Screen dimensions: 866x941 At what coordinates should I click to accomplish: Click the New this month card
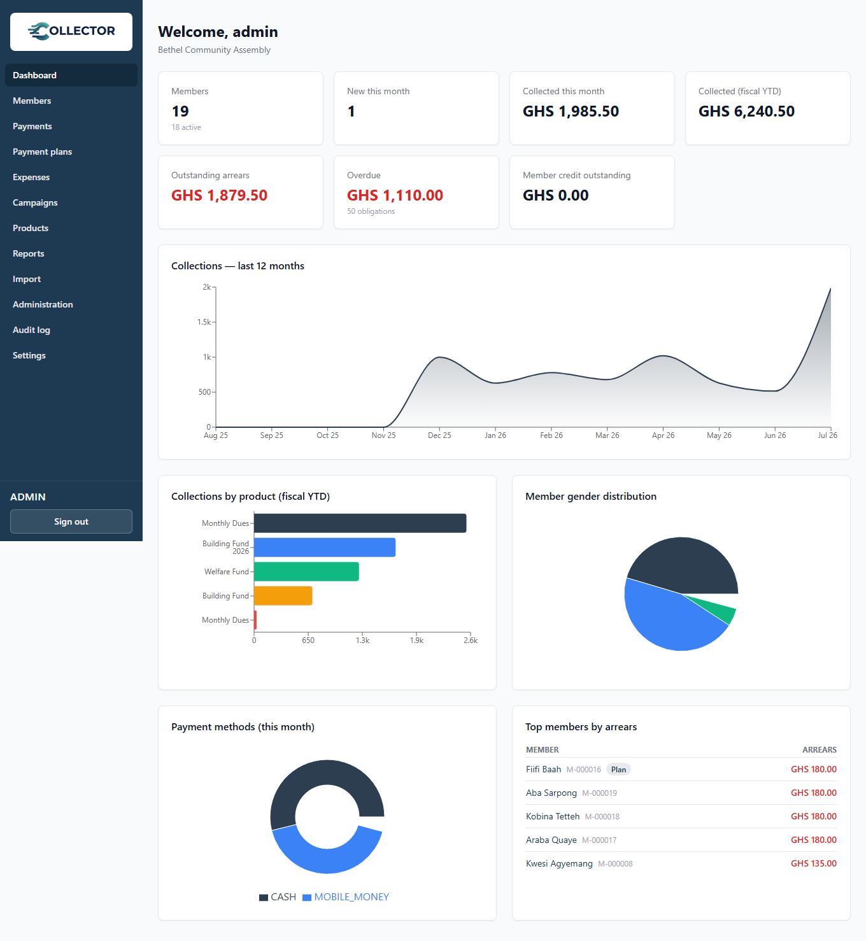tap(416, 108)
